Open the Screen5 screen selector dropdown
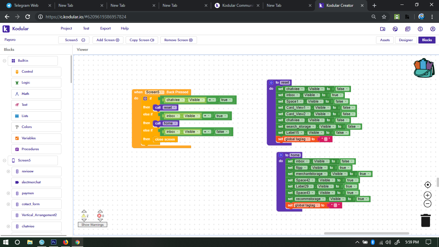 (x=74, y=40)
